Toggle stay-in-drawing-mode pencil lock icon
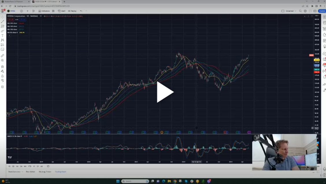 [3, 71]
